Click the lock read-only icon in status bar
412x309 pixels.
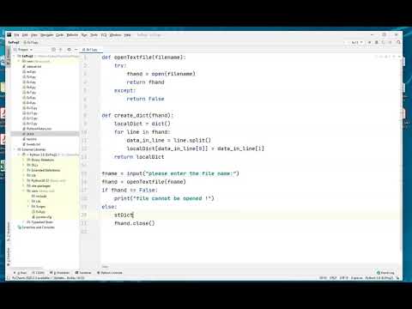pos(397,278)
